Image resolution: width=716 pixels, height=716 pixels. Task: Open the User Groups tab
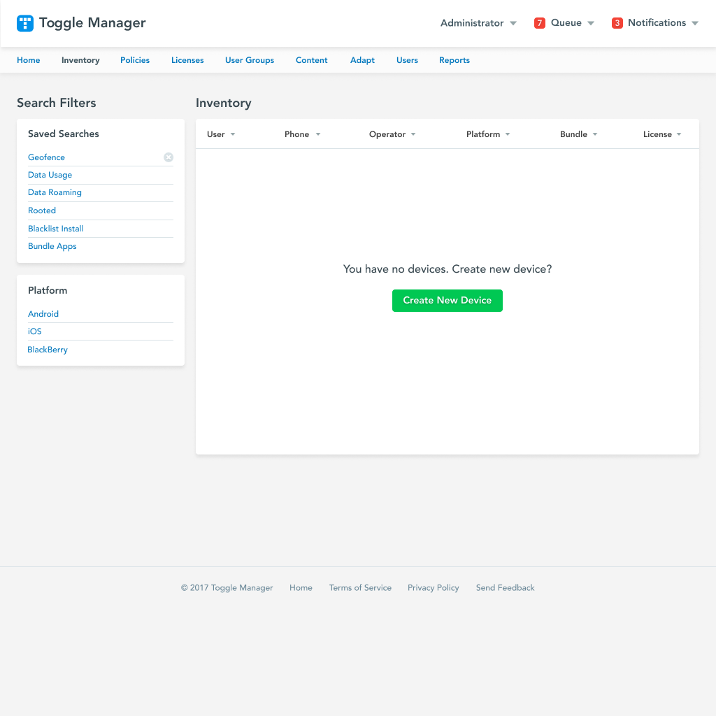[x=250, y=60]
